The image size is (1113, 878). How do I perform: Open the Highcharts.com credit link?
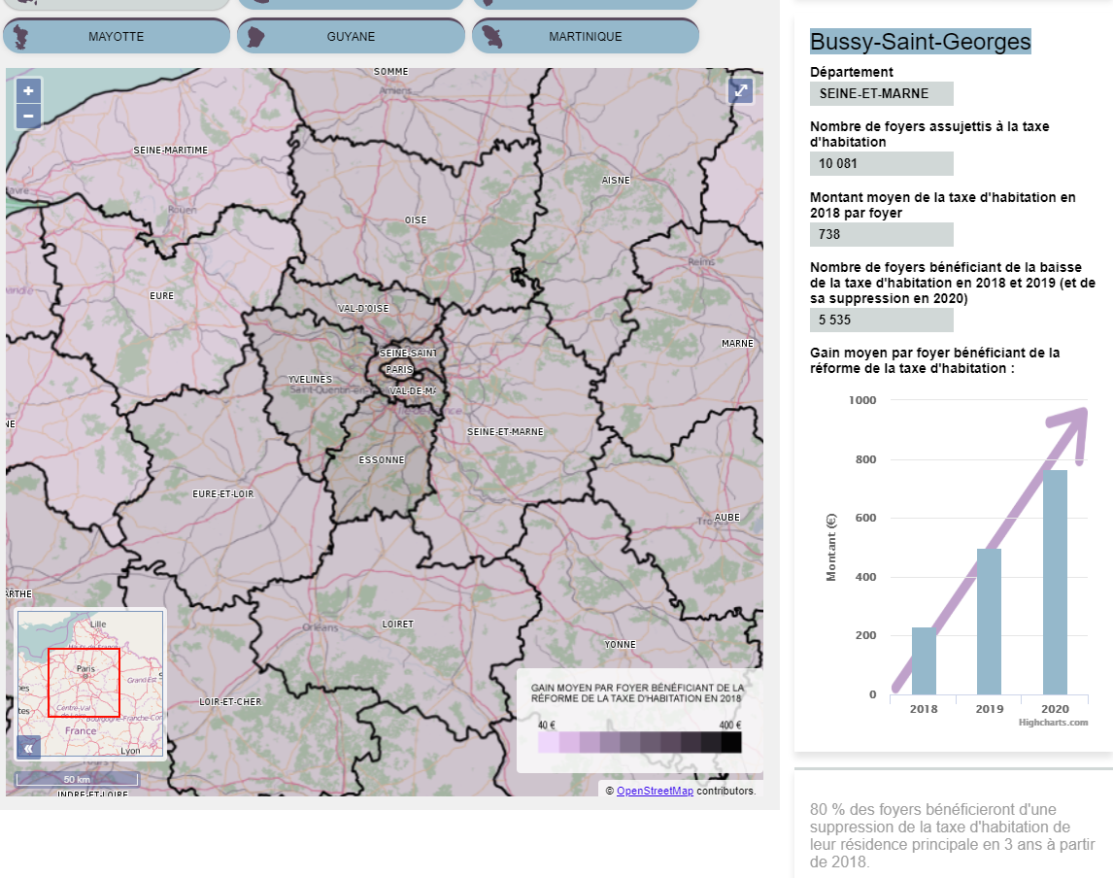[1053, 723]
